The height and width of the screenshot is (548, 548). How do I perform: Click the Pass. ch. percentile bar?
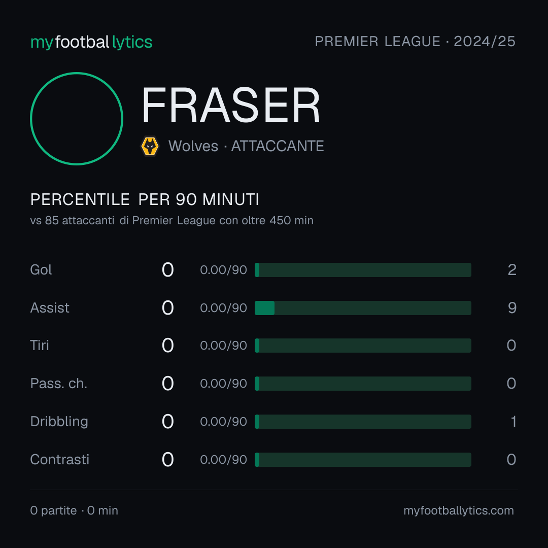[363, 384]
